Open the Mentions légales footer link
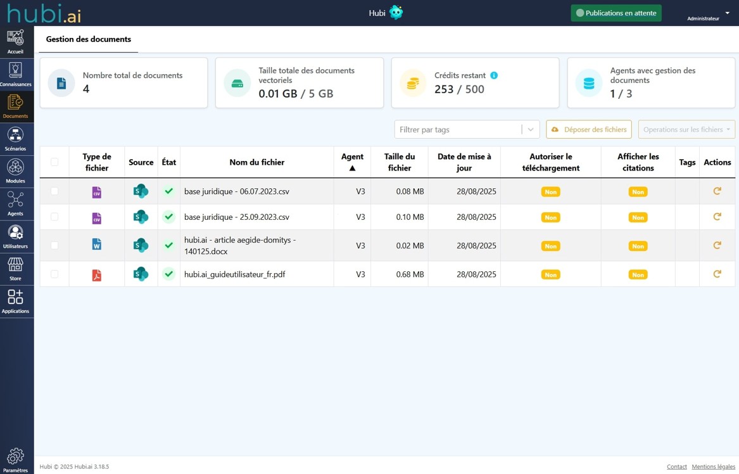 [713, 467]
